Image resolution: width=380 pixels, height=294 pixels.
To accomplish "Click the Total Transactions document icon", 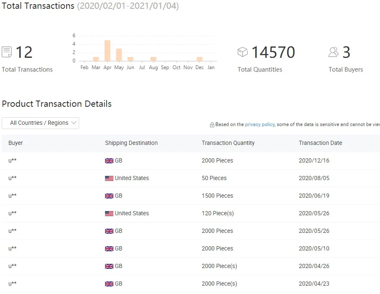I will click(7, 52).
